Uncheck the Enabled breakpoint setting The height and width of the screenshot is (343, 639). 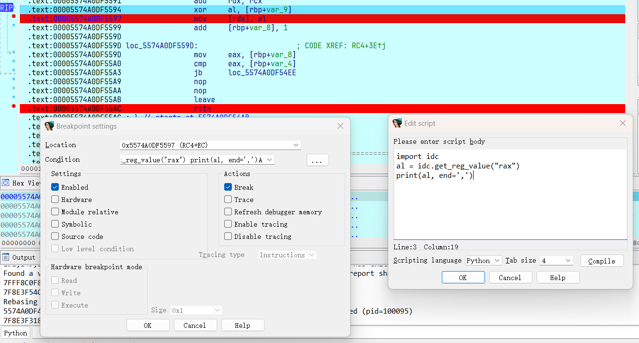[x=55, y=187]
